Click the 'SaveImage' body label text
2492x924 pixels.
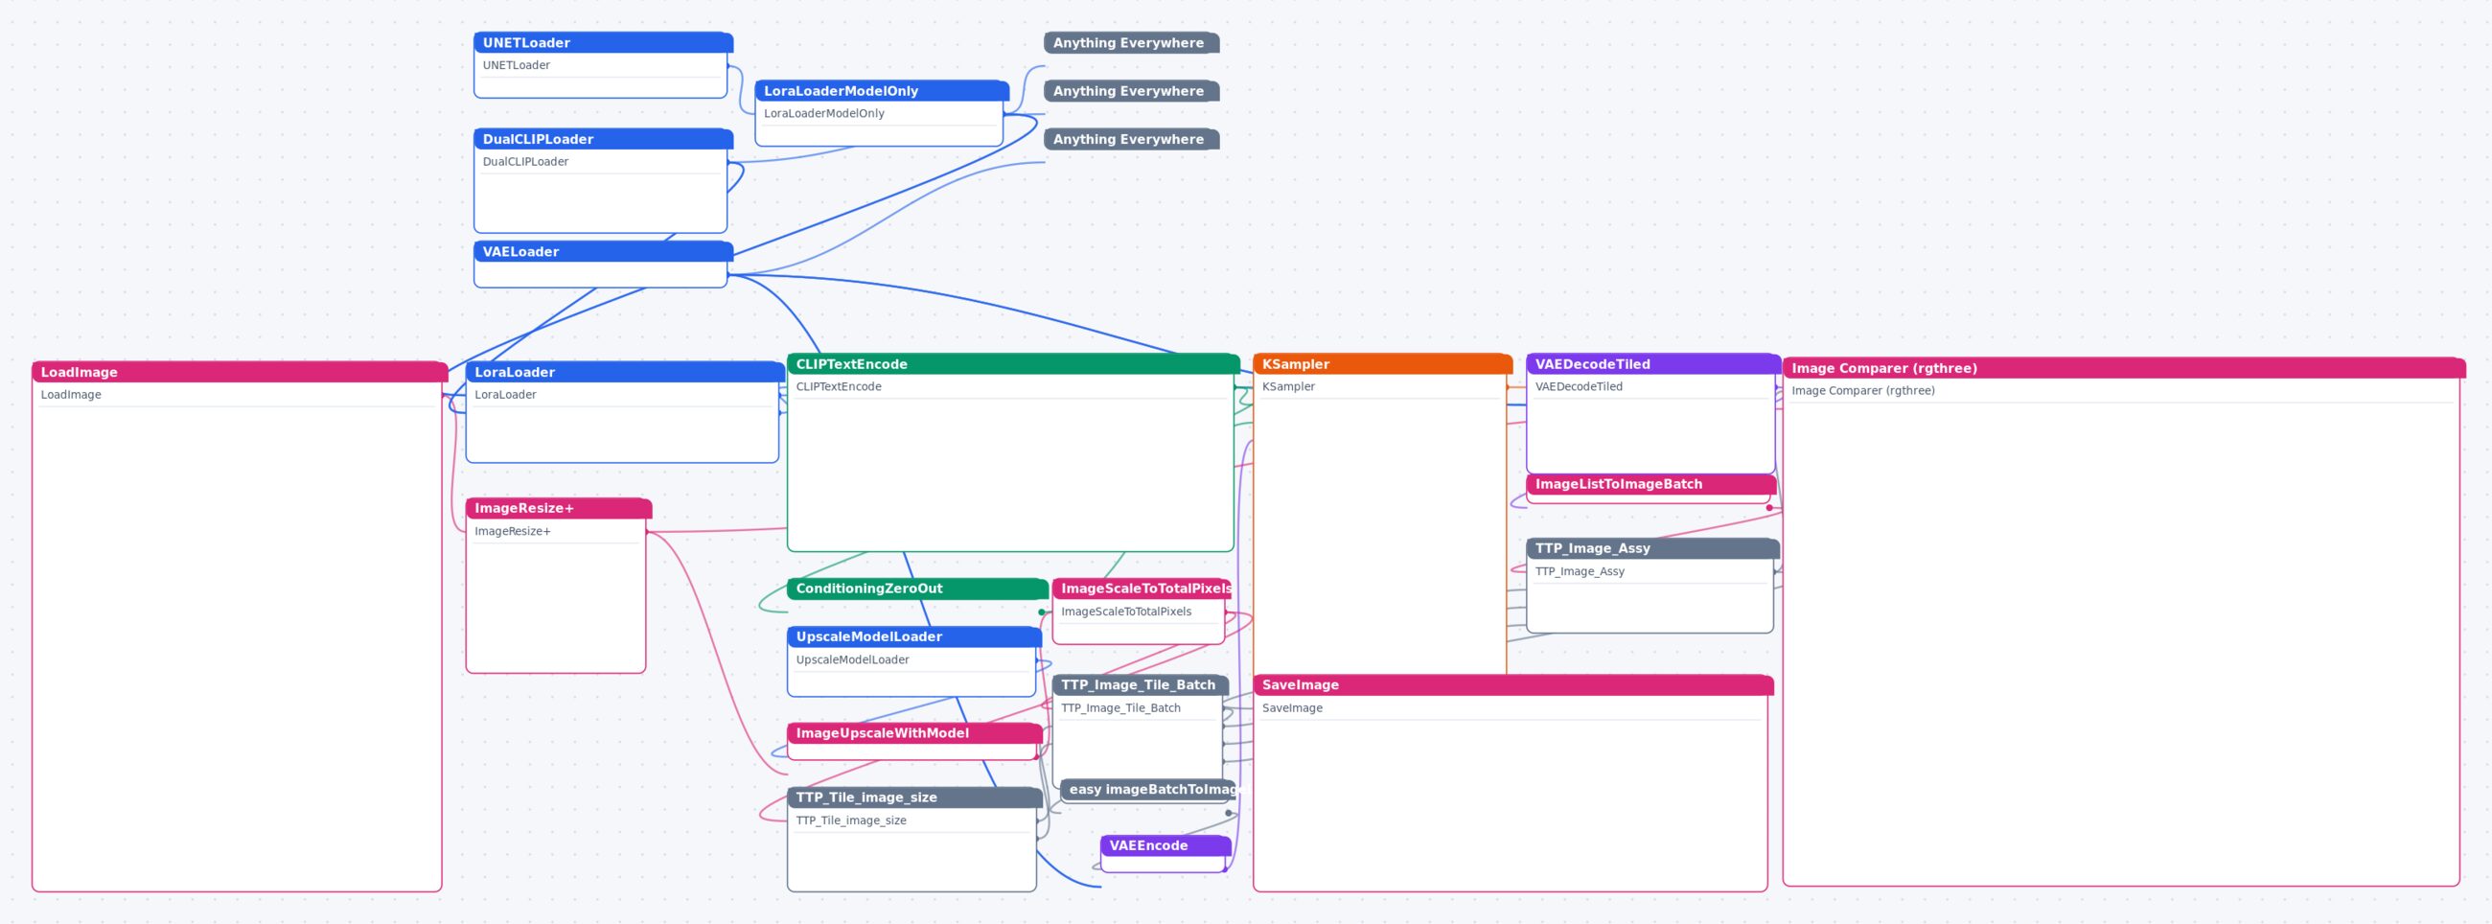[1292, 709]
